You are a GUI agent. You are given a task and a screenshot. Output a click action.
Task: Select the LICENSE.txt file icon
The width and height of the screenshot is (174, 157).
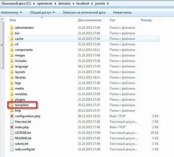[x=12, y=133]
